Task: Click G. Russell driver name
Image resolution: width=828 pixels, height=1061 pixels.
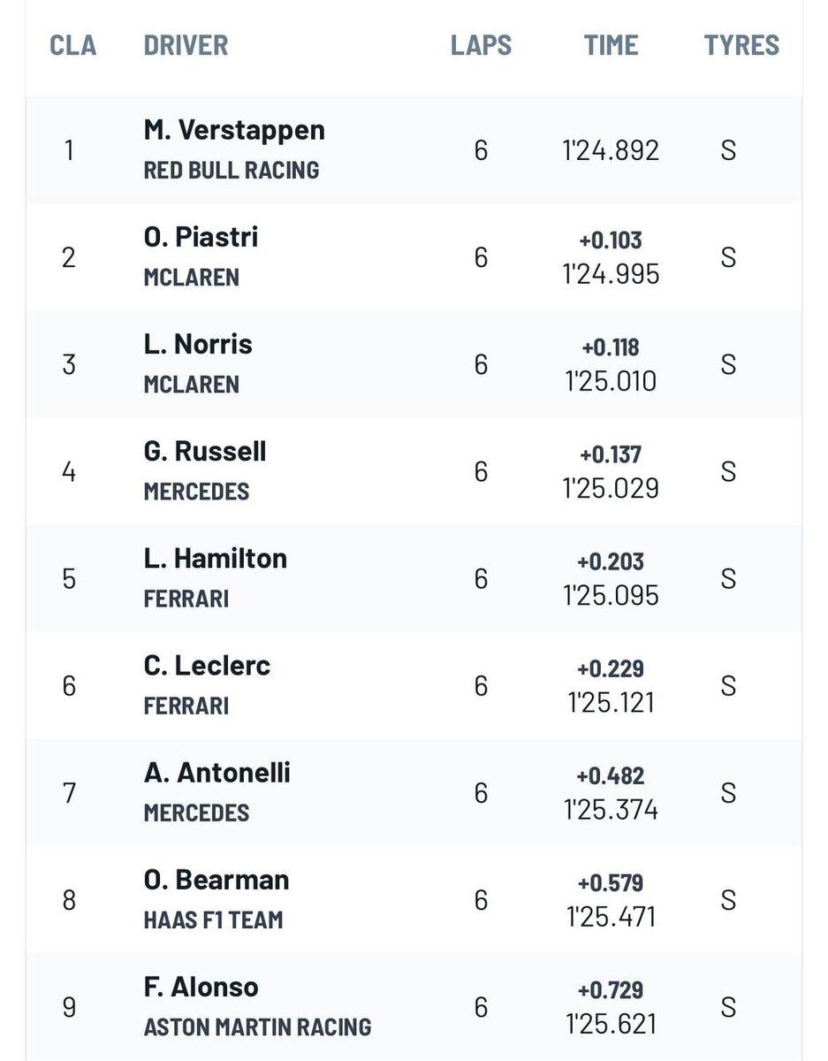Action: pos(205,451)
